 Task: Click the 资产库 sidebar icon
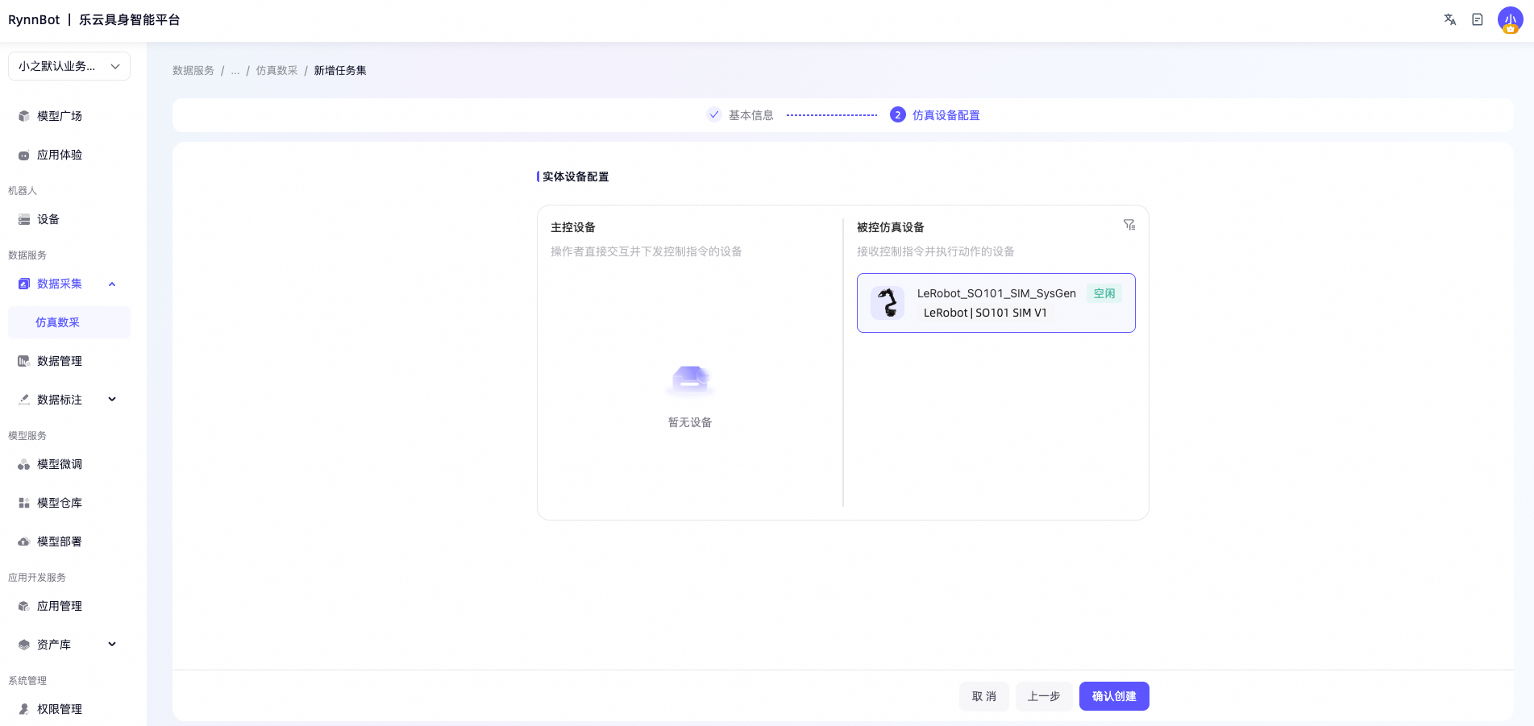pyautogui.click(x=24, y=645)
